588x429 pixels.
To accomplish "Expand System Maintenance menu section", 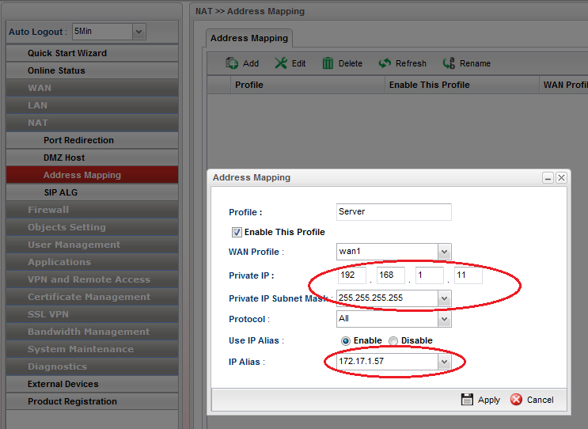I will point(93,349).
